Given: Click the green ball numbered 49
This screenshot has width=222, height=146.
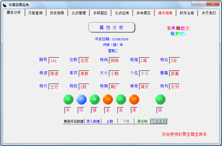Looking at the screenshot, I should point(95,99).
